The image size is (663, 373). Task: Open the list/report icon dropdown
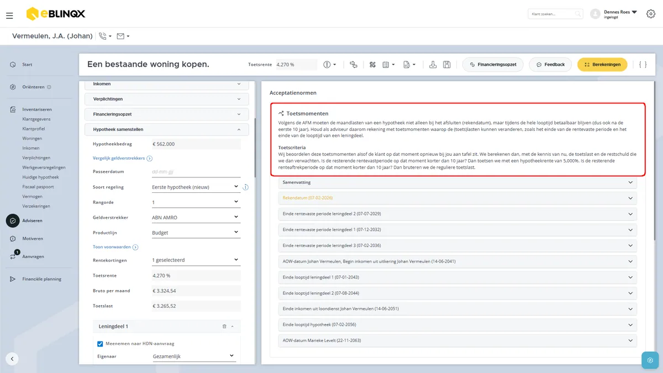tap(388, 65)
